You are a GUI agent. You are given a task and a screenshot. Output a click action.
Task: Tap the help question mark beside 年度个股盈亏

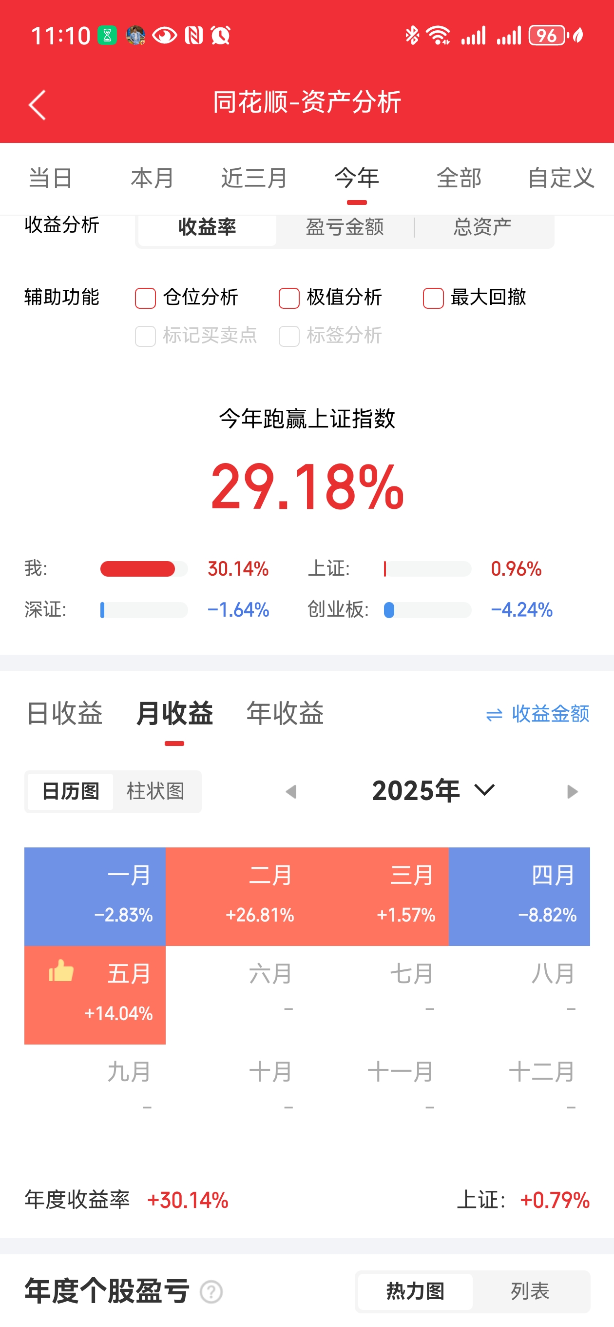coord(211,1292)
